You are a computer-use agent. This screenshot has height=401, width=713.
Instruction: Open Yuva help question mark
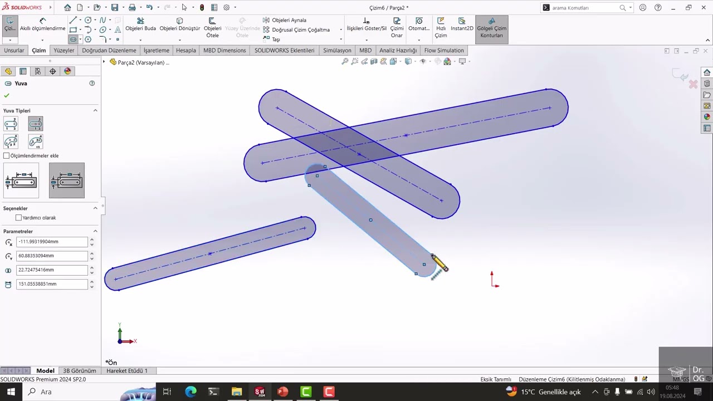point(92,83)
